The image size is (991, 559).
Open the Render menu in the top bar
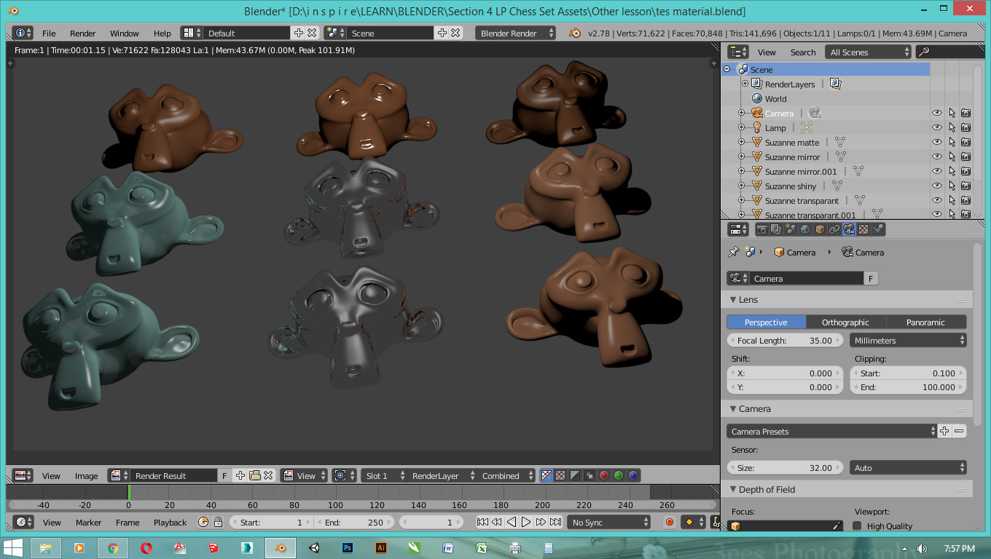point(82,33)
